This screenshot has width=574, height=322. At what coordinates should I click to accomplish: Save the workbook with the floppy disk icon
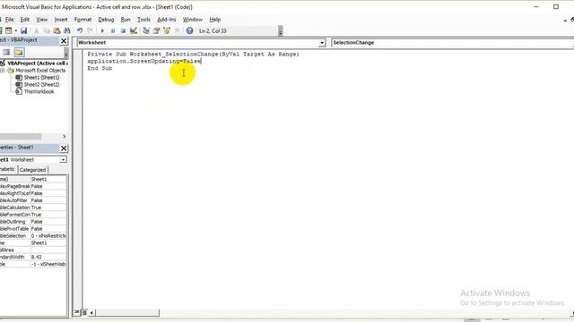coord(24,31)
